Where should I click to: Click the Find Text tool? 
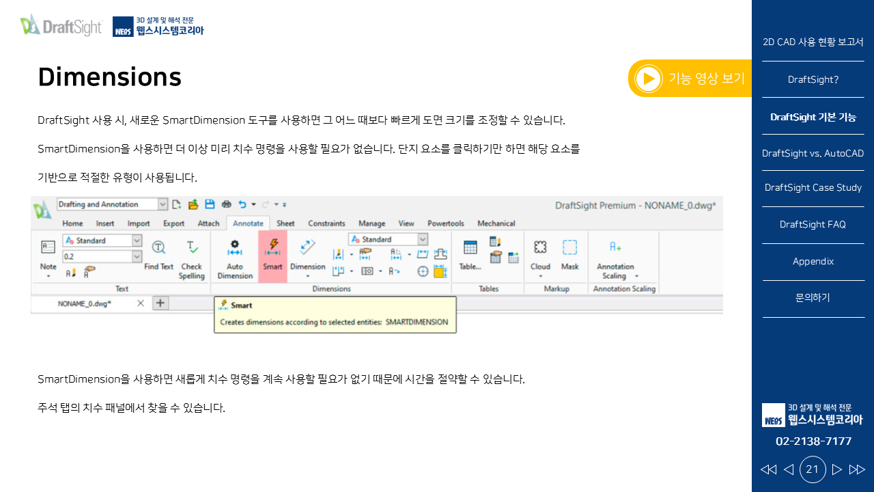point(158,255)
